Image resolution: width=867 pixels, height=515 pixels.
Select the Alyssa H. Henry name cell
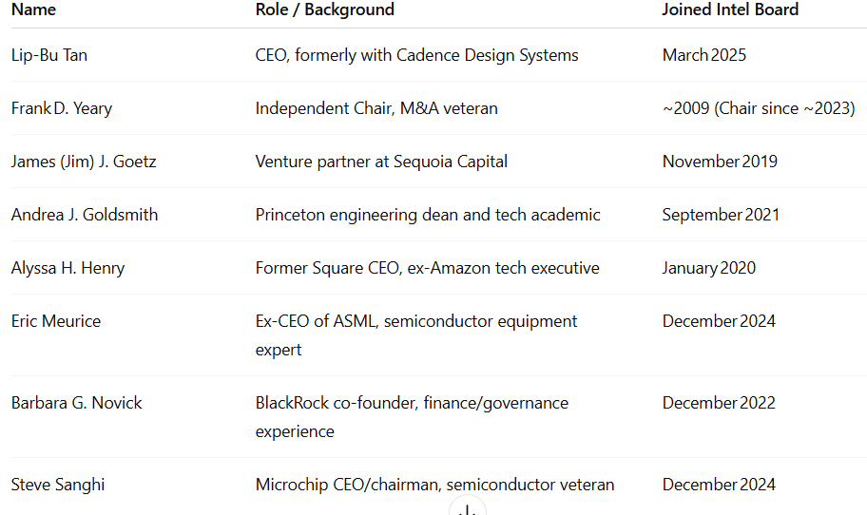67,268
